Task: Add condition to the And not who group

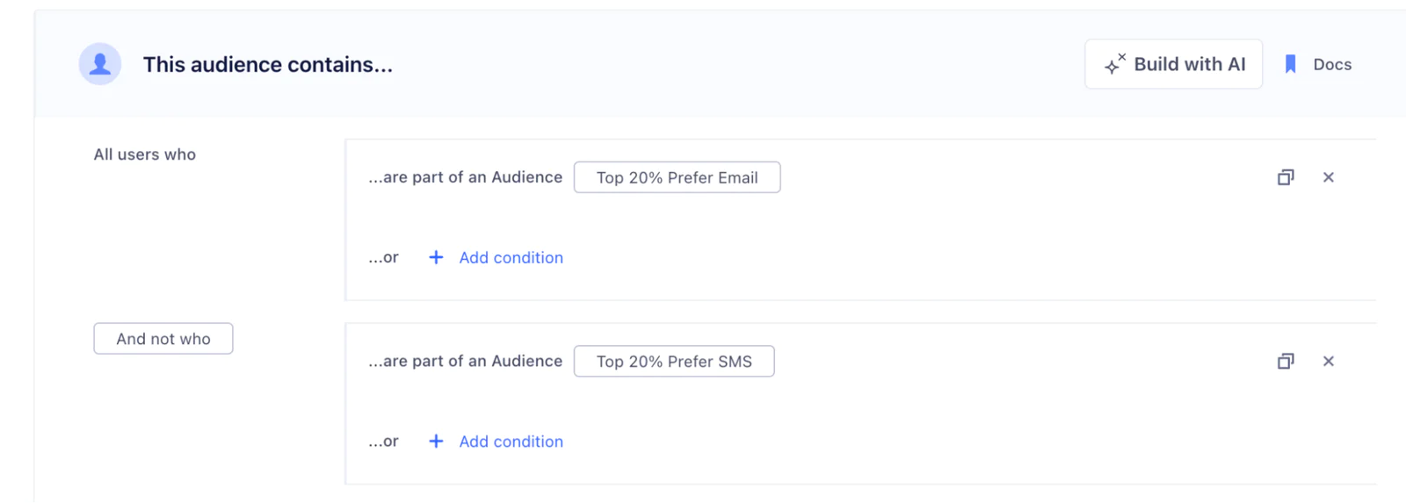Action: pos(511,442)
